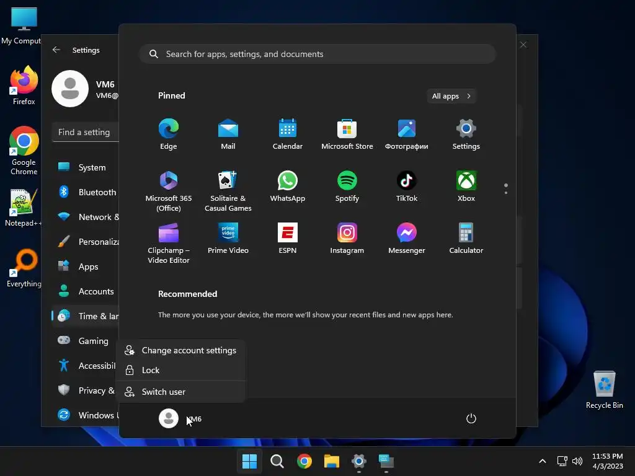Screen dimensions: 635x476
Task: Open Microsoft Store from Start menu
Action: pyautogui.click(x=347, y=134)
